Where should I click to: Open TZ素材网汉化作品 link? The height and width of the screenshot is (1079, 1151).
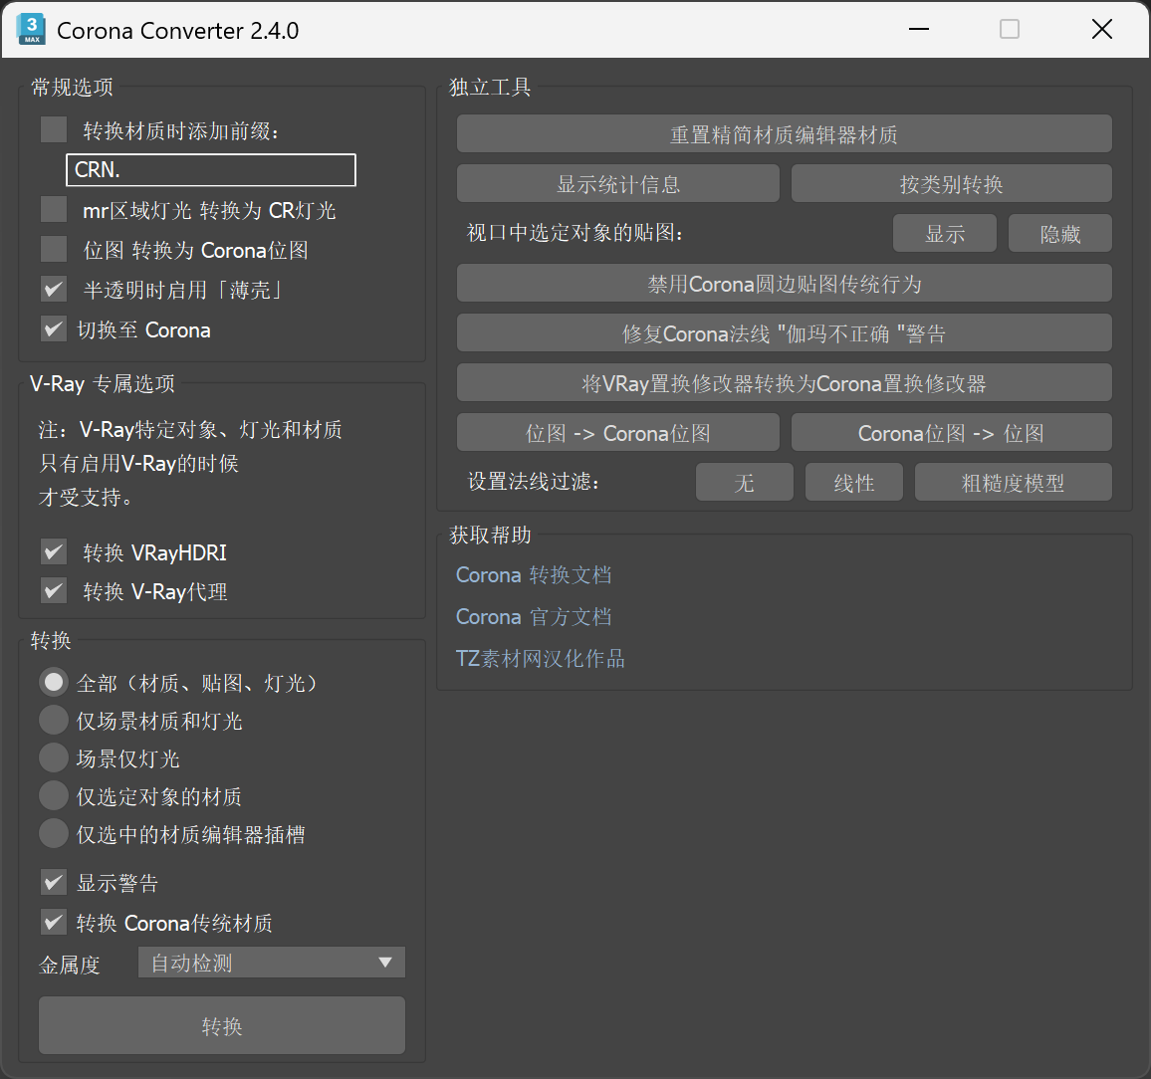pos(541,658)
